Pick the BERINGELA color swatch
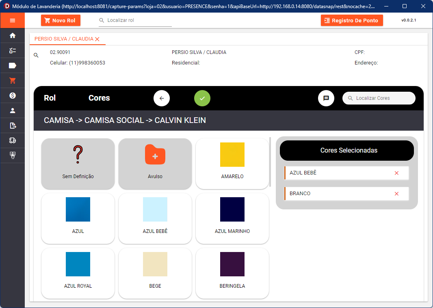 [232, 264]
